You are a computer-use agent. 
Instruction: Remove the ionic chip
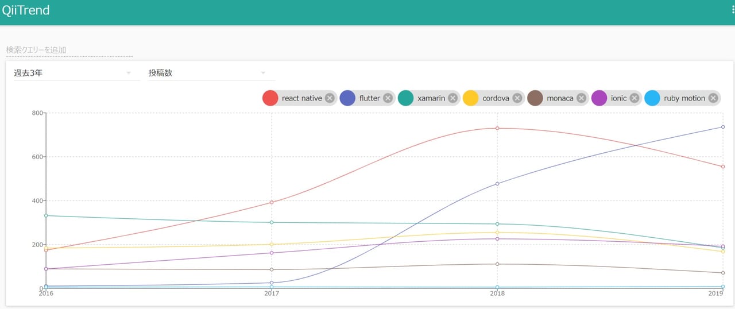635,98
